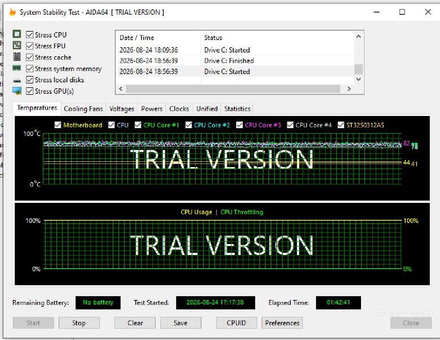Click the log's horizontal scrollbar thumb
Viewport: 440px width, 340px height.
pyautogui.click(x=233, y=89)
